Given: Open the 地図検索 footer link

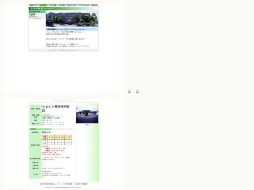Looking at the screenshot, I should tap(84, 184).
